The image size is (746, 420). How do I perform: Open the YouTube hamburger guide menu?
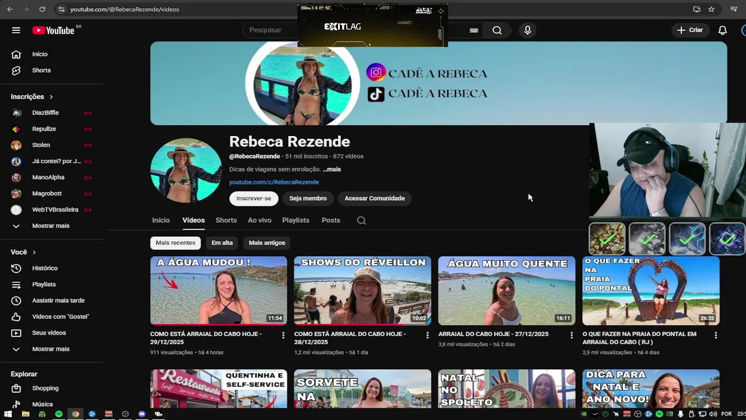pyautogui.click(x=16, y=30)
